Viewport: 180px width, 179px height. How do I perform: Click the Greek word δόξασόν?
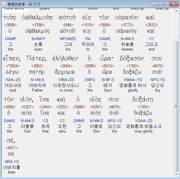[132, 58]
